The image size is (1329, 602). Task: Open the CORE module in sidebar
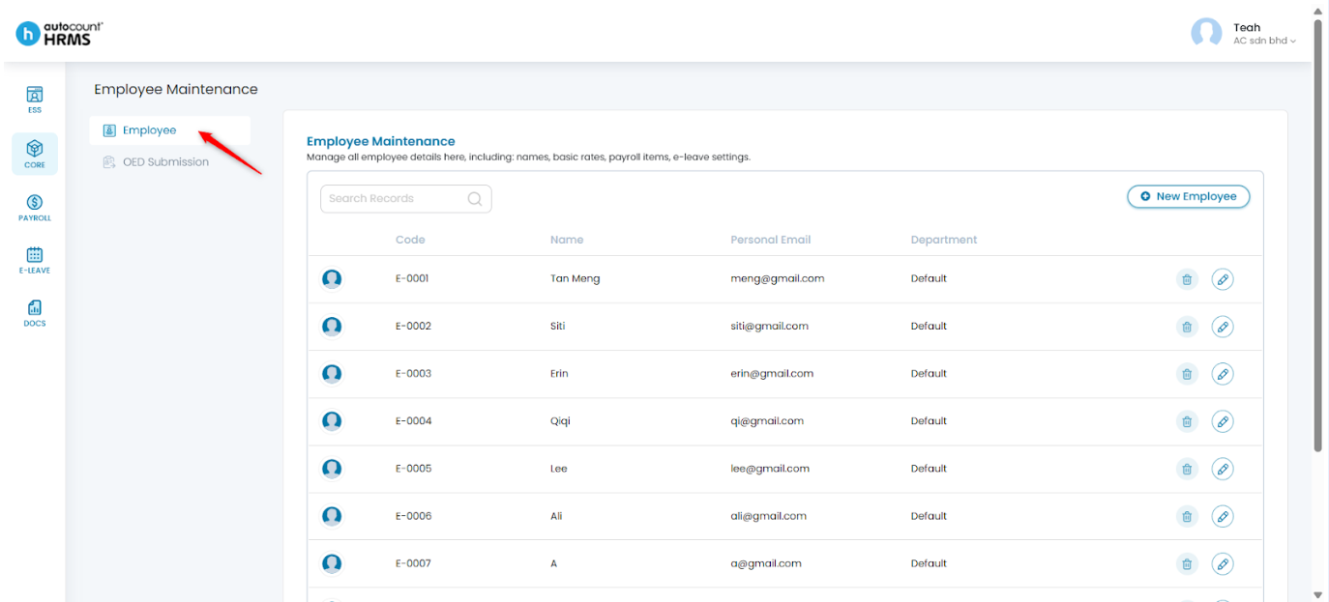point(35,154)
